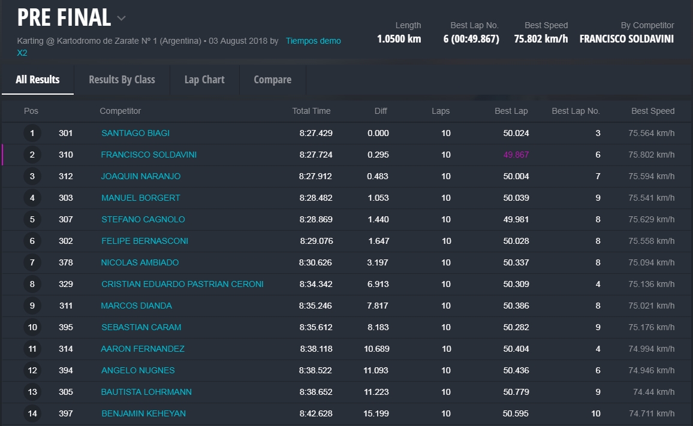Sort by the Best Lap column header
The width and height of the screenshot is (693, 426).
(x=511, y=111)
